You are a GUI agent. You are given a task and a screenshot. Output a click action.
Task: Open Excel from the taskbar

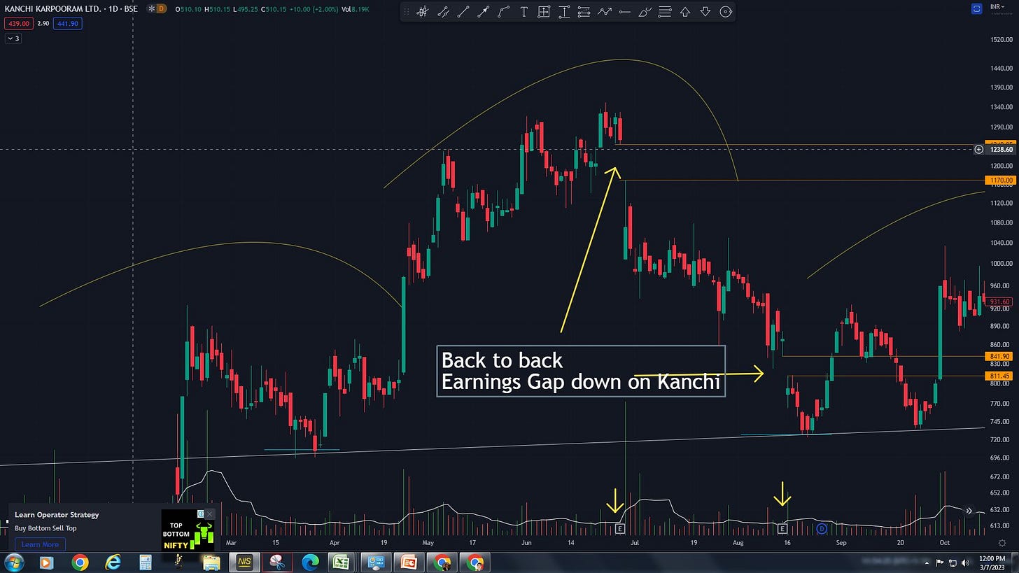343,563
